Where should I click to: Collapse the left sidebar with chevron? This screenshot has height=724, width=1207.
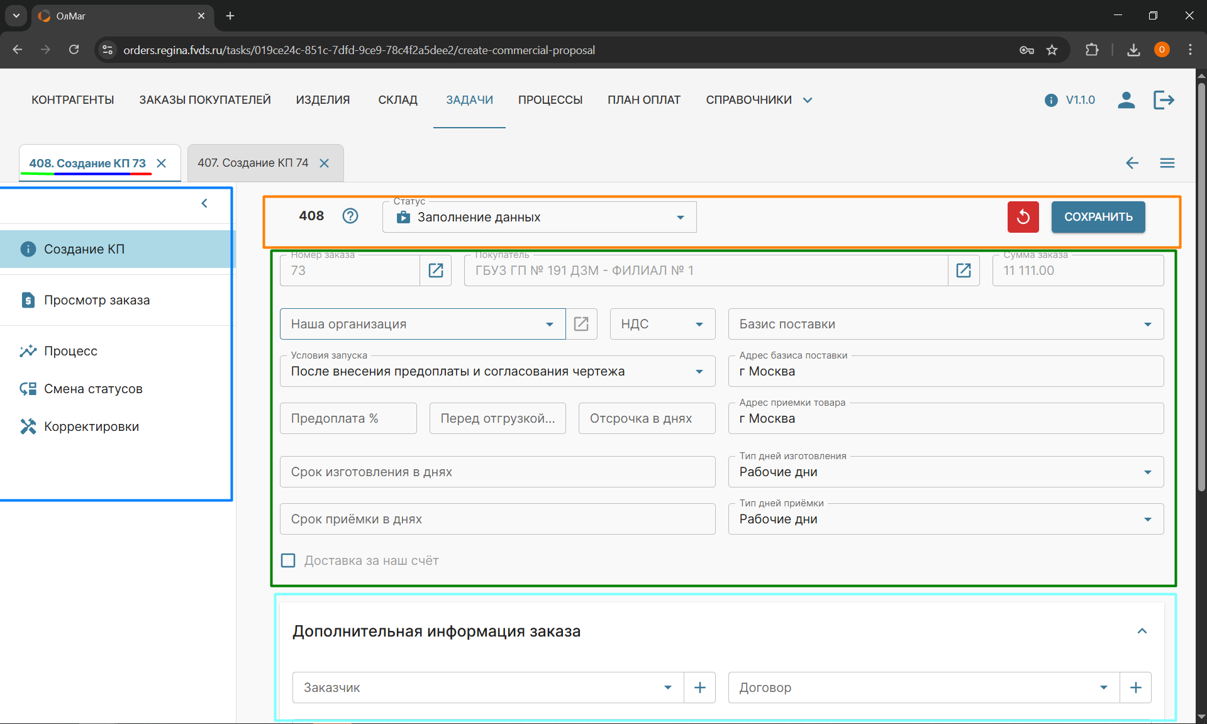(204, 203)
